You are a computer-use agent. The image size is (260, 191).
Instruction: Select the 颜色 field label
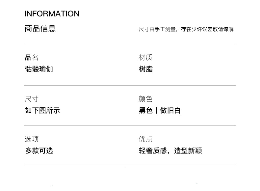click(x=145, y=99)
